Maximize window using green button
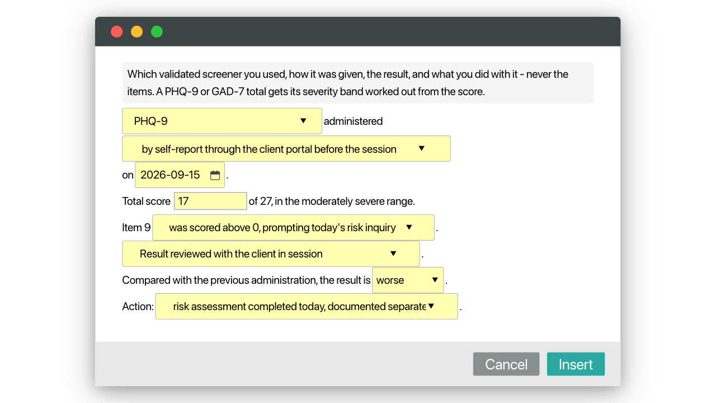This screenshot has width=716, height=403. (x=157, y=31)
